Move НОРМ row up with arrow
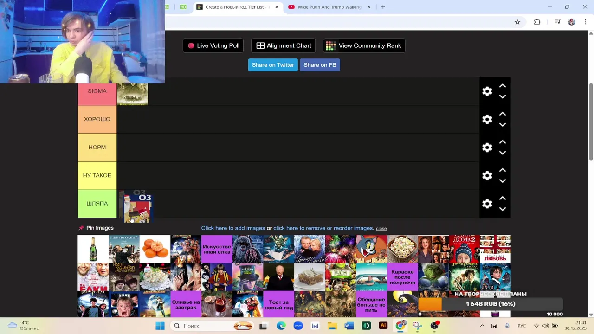 [502, 142]
